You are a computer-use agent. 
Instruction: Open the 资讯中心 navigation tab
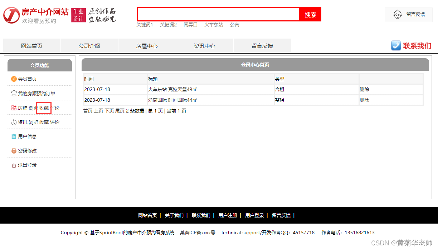click(205, 46)
